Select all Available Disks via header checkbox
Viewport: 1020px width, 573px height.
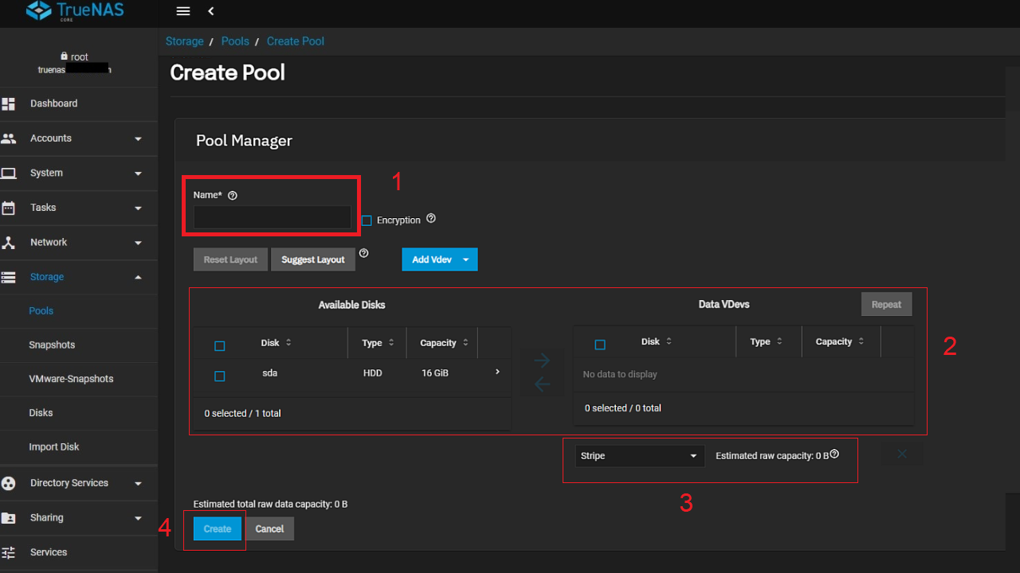(x=219, y=345)
